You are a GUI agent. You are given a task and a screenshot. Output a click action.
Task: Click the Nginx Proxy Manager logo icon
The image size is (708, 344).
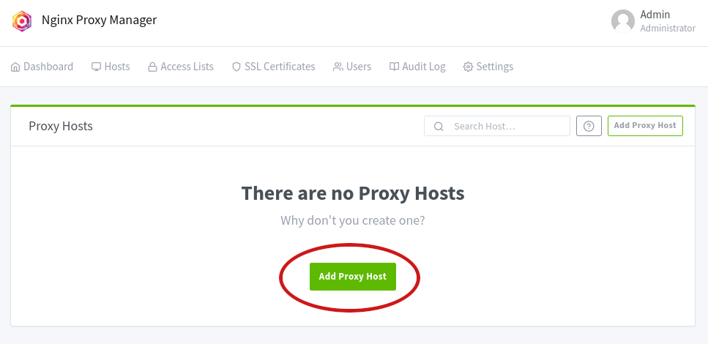click(23, 21)
